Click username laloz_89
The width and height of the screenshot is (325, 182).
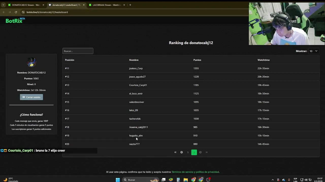click(x=134, y=110)
